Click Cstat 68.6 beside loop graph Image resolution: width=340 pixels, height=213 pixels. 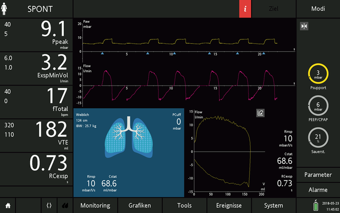click(x=285, y=161)
